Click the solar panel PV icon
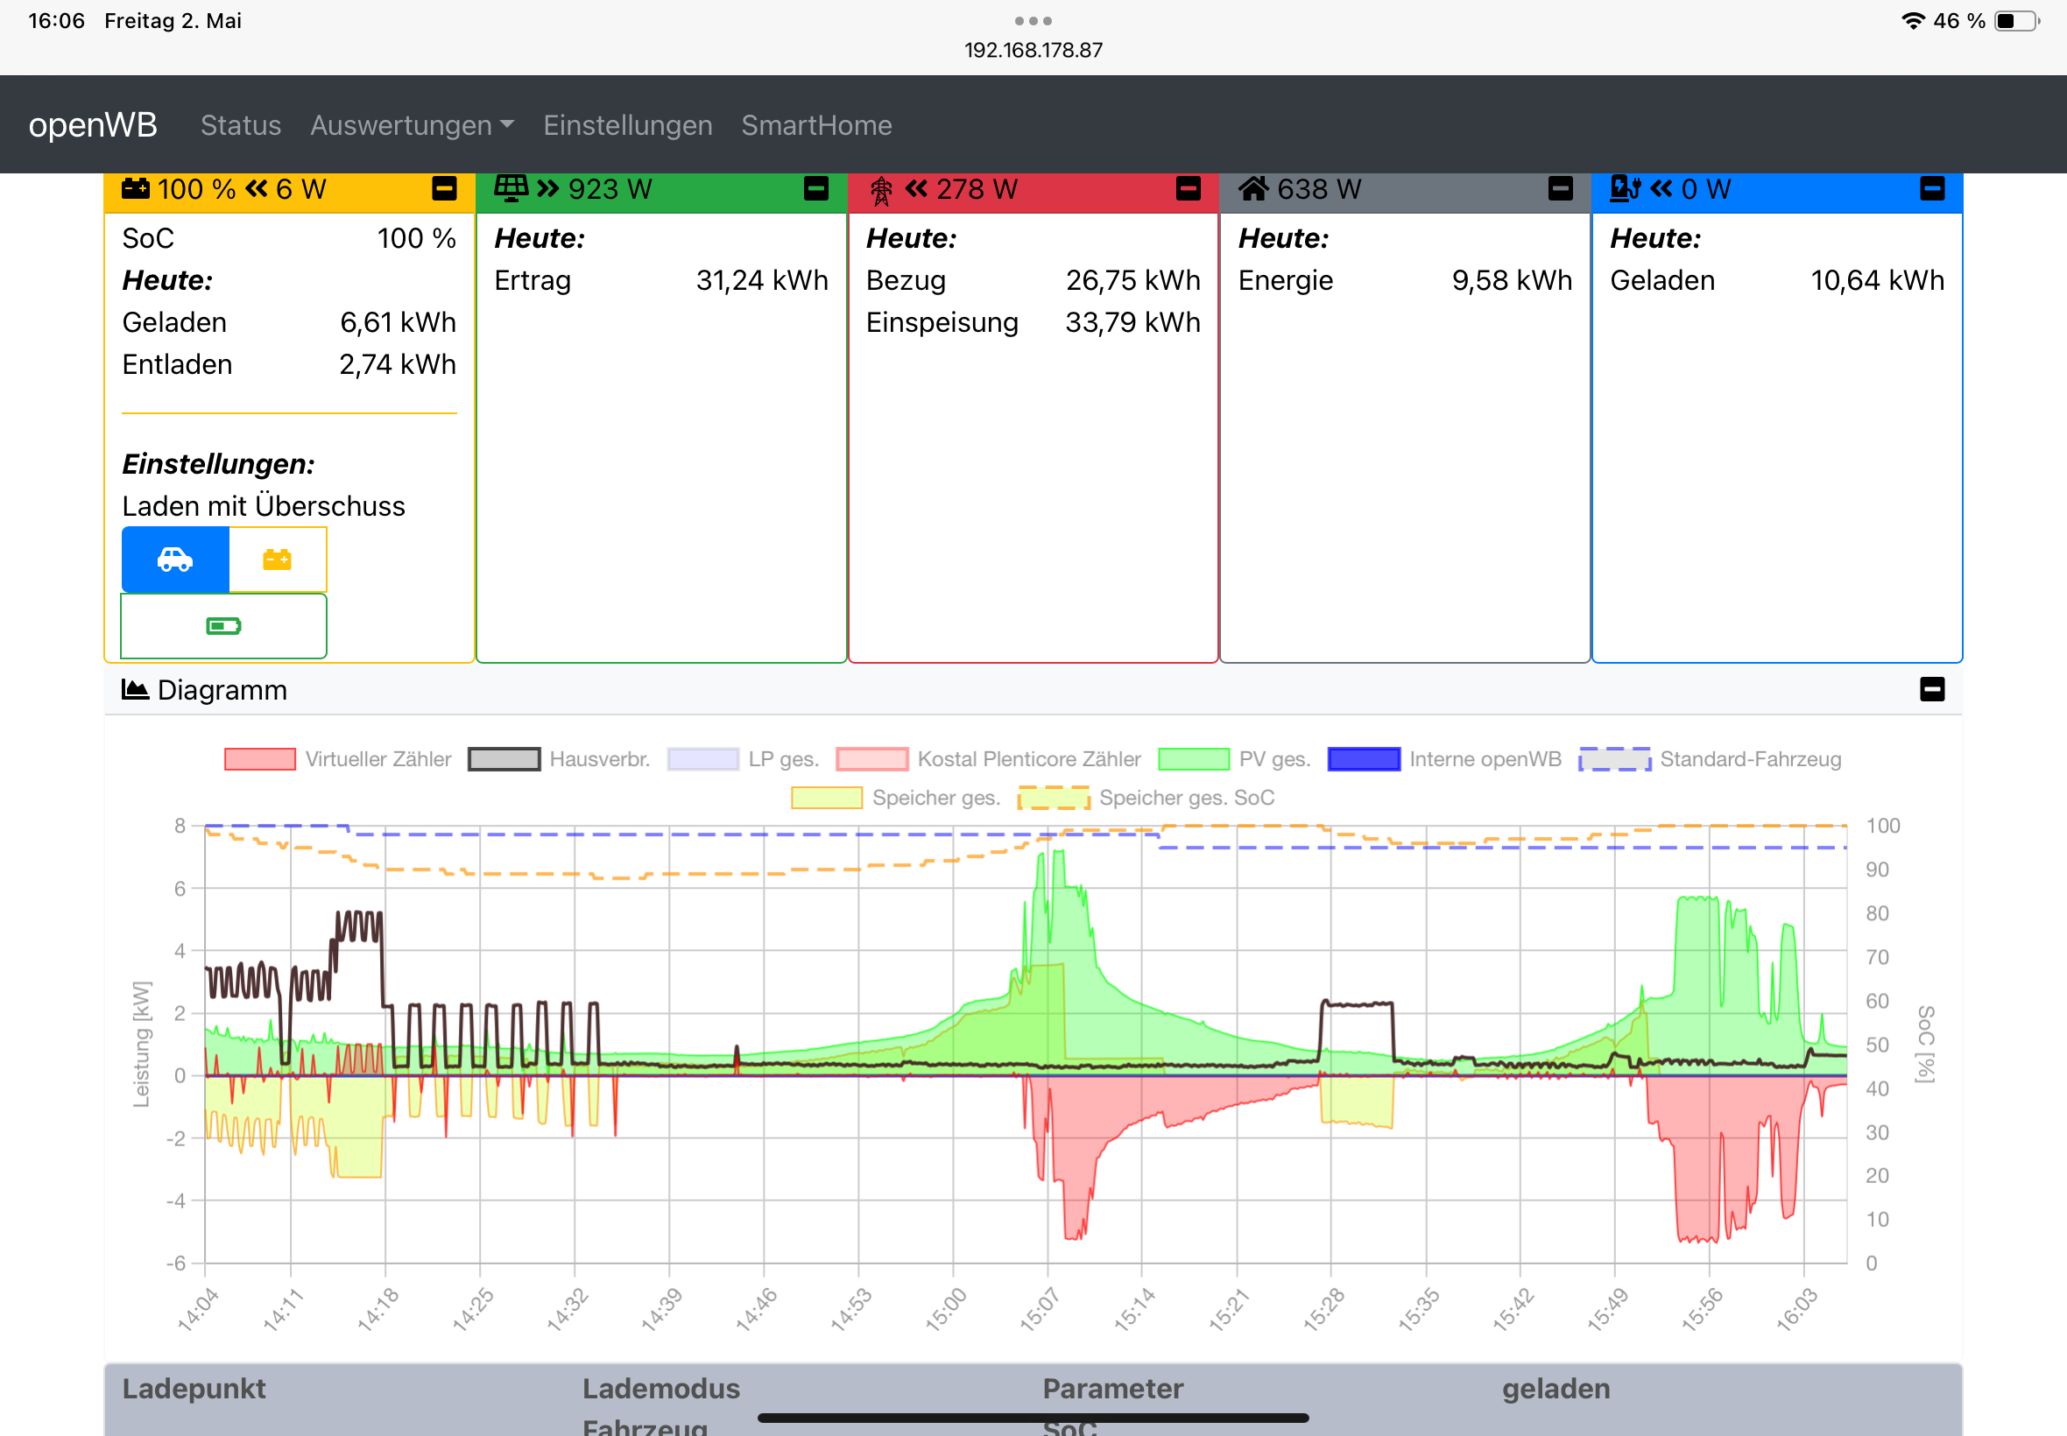The image size is (2067, 1436). (x=511, y=189)
